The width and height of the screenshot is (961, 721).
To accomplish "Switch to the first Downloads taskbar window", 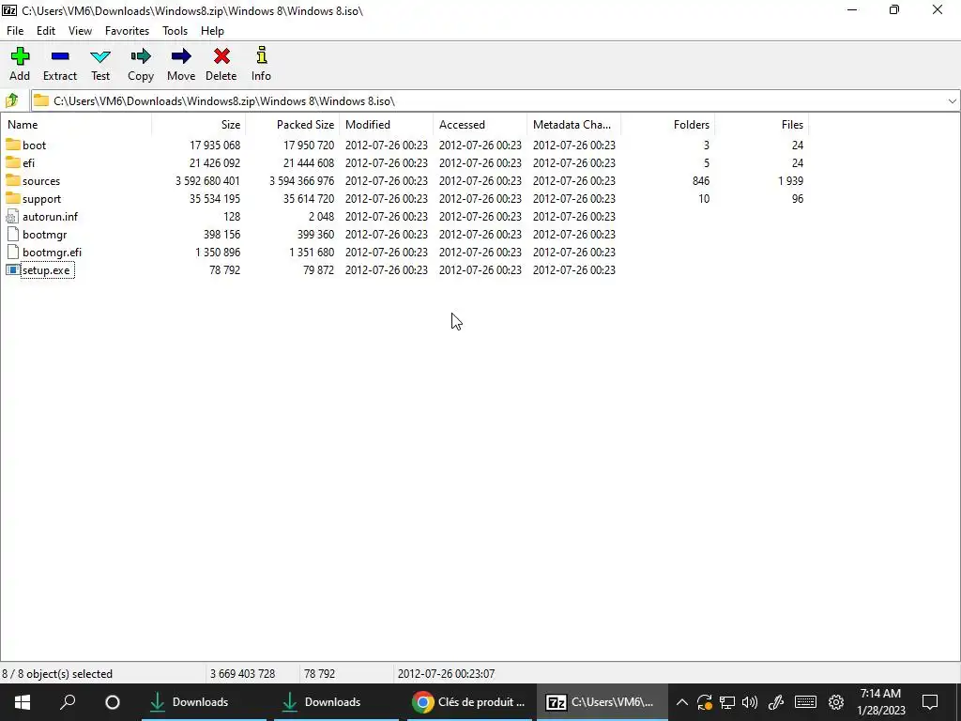I will point(204,702).
